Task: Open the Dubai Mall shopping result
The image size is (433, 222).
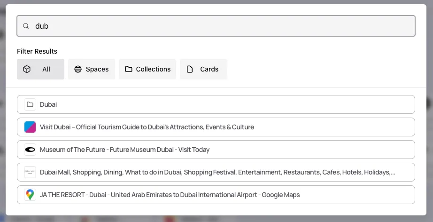Action: [x=216, y=172]
